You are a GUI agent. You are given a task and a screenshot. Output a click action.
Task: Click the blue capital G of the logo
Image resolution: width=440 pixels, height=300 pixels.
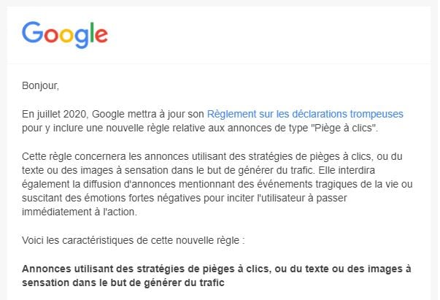tap(31, 33)
